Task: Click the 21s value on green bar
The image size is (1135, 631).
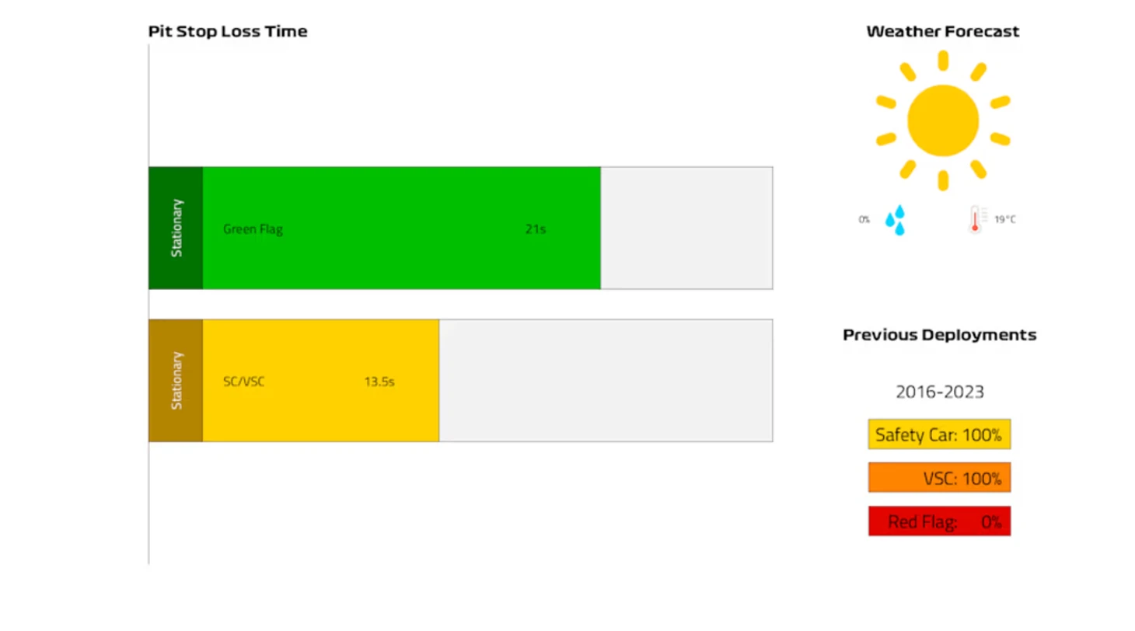Action: pos(536,229)
